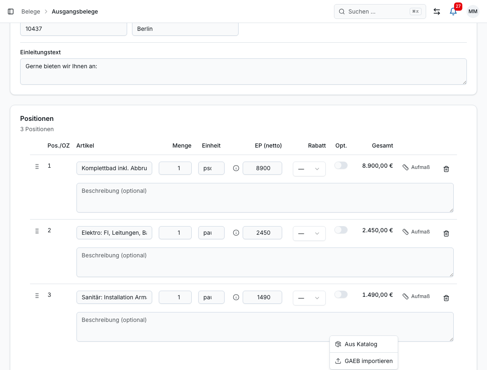This screenshot has width=487, height=370.
Task: Open Aufmaß for position 1
Action: (x=416, y=167)
